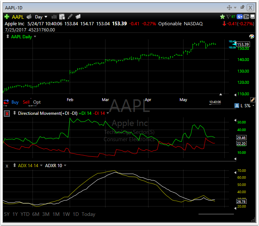The height and width of the screenshot is (226, 259).
Task: Click the 153.39 current price tag
Action: [243, 44]
